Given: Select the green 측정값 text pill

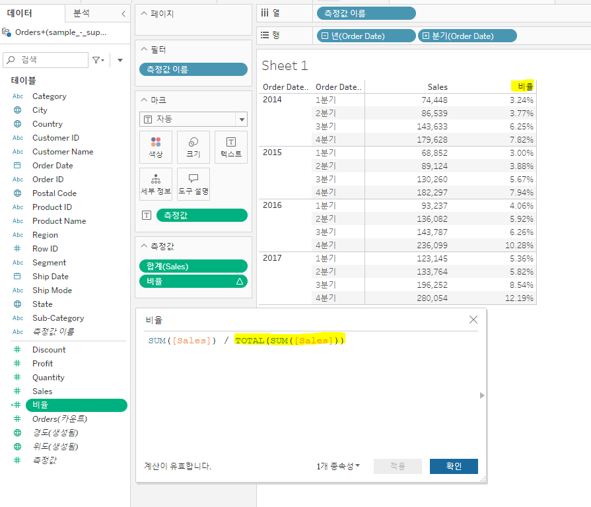Looking at the screenshot, I should (202, 215).
